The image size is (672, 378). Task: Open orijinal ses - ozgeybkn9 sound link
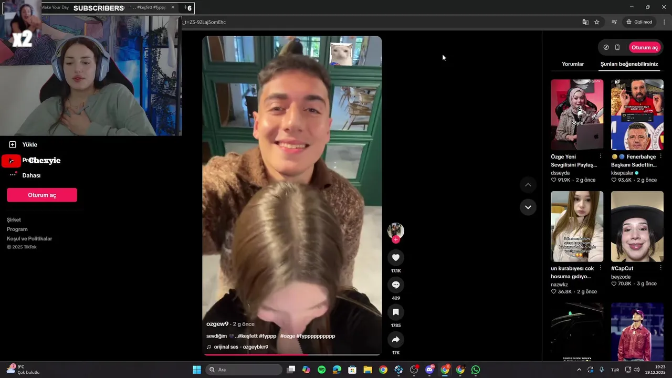point(241,347)
